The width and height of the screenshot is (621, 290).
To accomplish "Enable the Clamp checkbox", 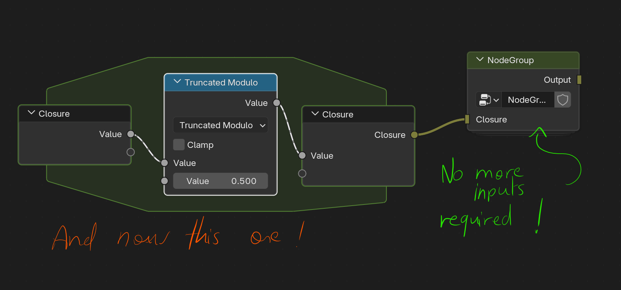I will point(179,145).
